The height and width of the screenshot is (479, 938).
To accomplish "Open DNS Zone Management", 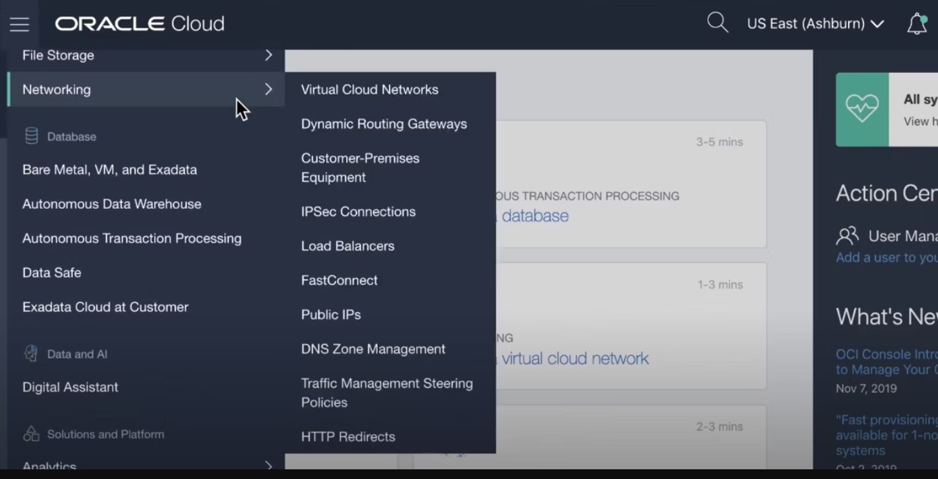I will pyautogui.click(x=373, y=348).
